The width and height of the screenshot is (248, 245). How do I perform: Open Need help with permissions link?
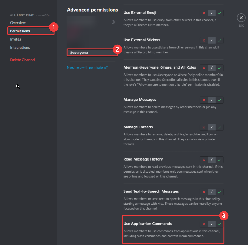(x=87, y=67)
